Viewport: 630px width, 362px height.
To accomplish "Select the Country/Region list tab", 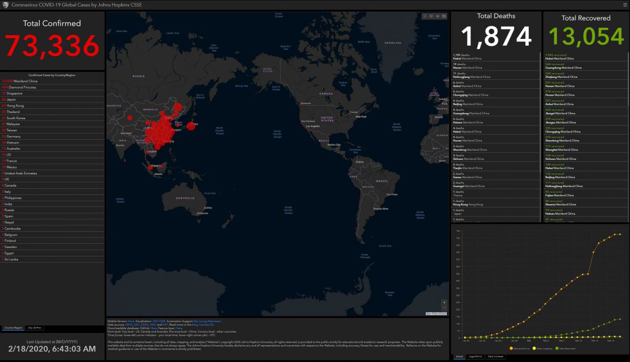I will [x=13, y=328].
